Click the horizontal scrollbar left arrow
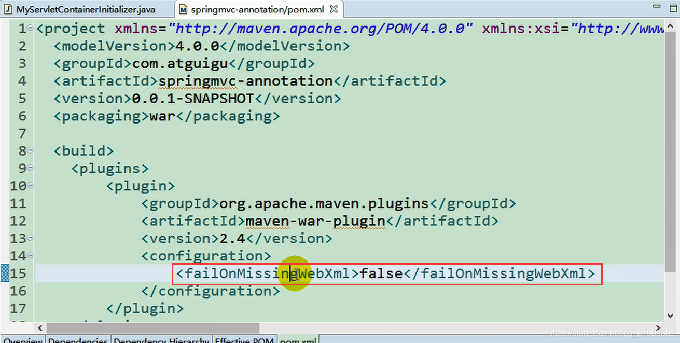Image resolution: width=680 pixels, height=343 pixels. 40,328
